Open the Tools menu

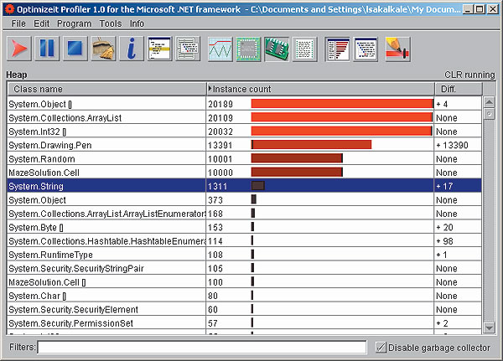click(x=111, y=23)
